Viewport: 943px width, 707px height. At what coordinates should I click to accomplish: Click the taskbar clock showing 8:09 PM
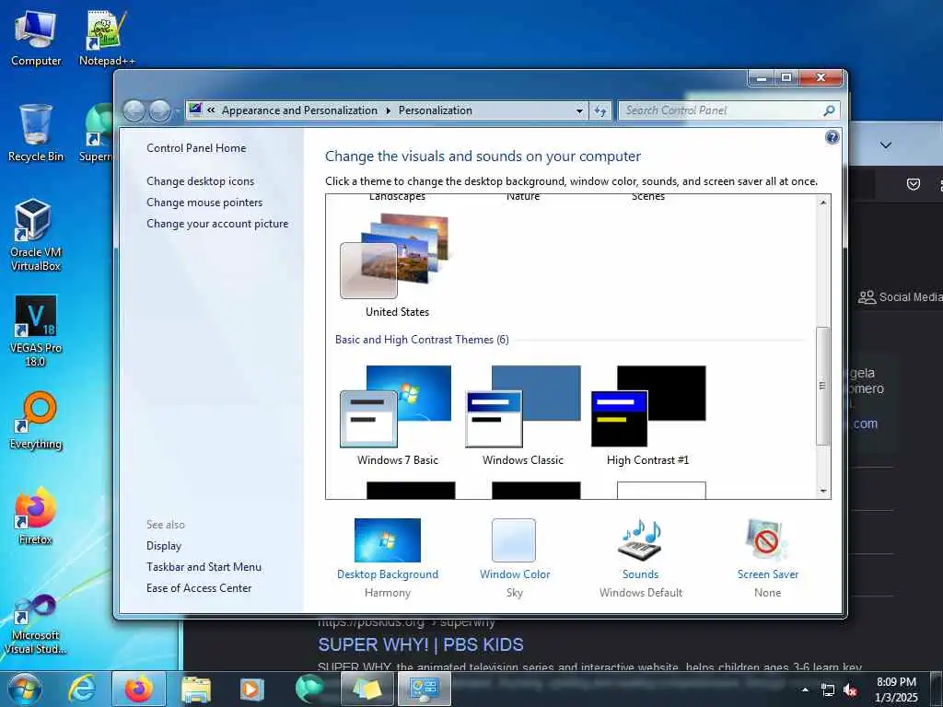click(x=896, y=690)
